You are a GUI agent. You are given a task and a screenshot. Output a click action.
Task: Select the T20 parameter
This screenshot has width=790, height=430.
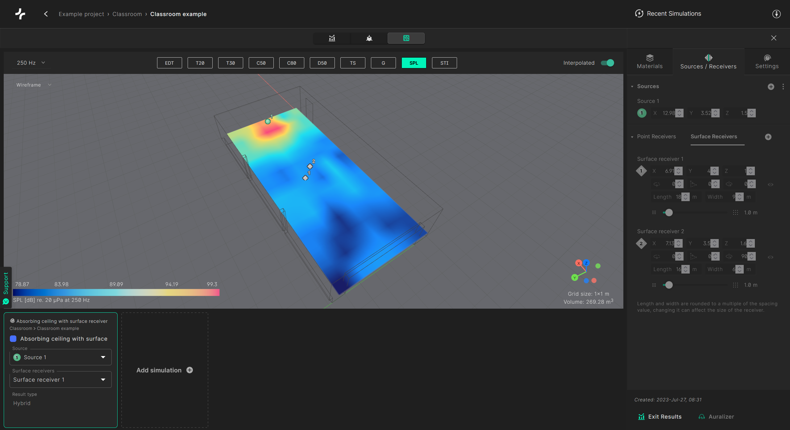(200, 63)
